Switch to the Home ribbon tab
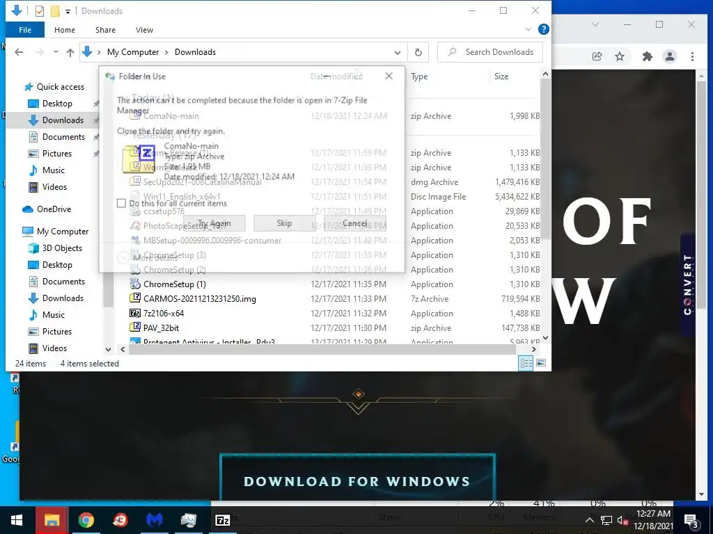 tap(65, 30)
